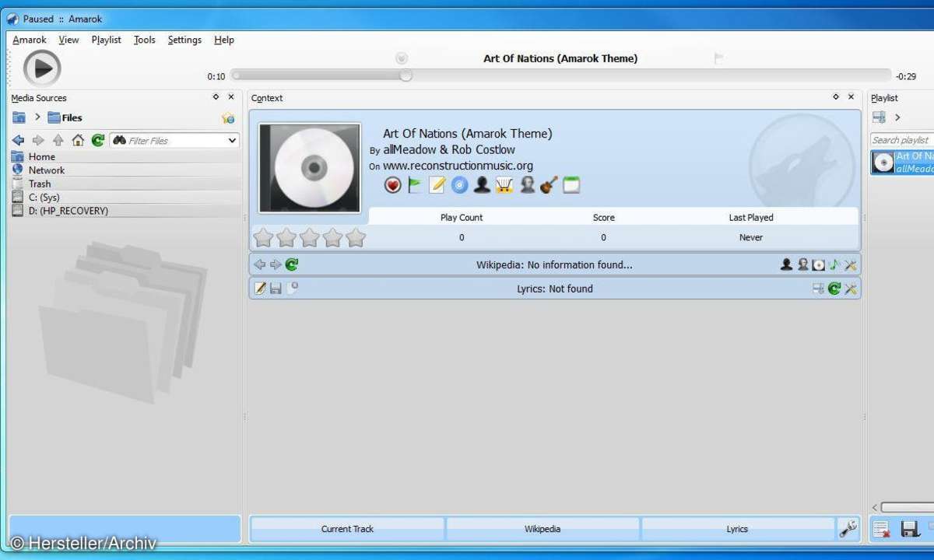Screen dimensions: 934x560
Task: Click the green flag icon
Action: pyautogui.click(x=416, y=185)
